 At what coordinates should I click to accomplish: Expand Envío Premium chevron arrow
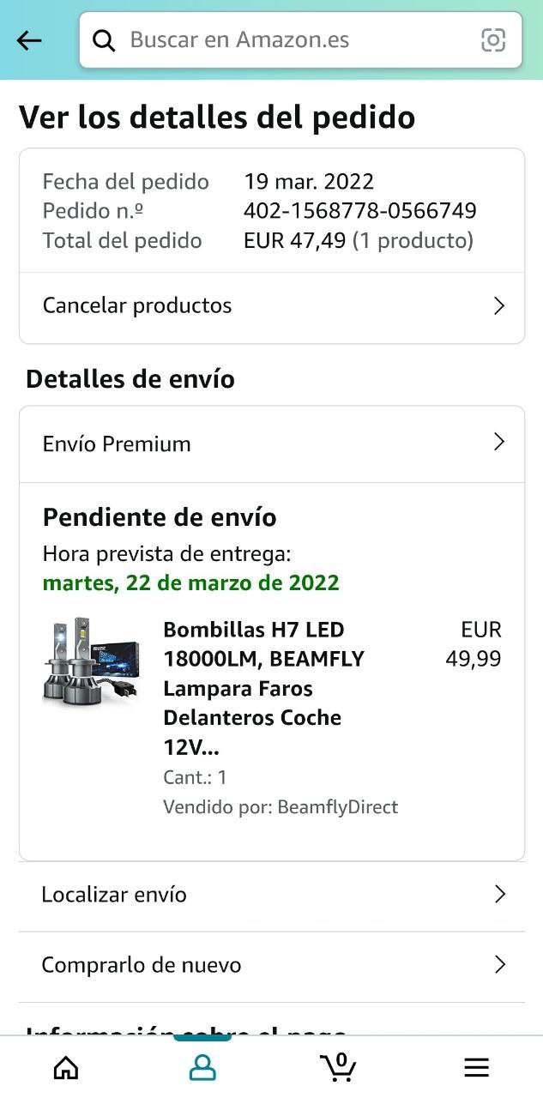point(499,442)
